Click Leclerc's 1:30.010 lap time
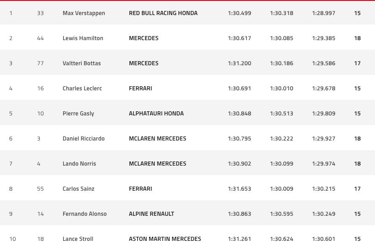375x250 pixels. coord(282,88)
